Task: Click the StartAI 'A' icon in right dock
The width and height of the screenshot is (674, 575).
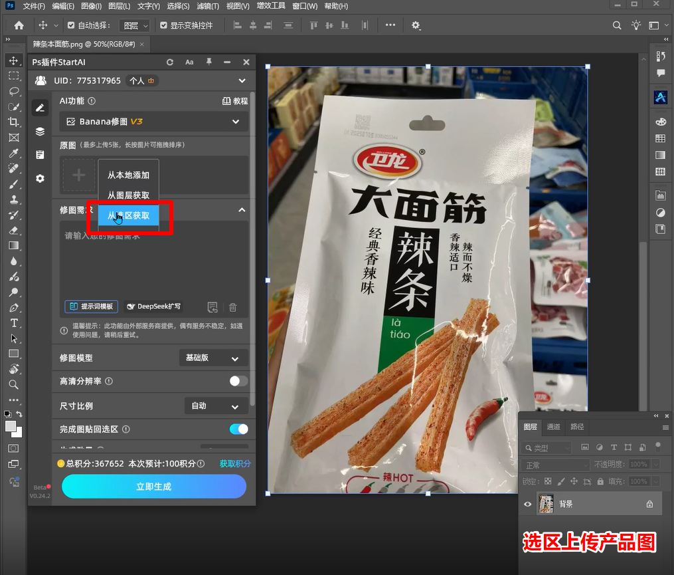Action: (661, 97)
